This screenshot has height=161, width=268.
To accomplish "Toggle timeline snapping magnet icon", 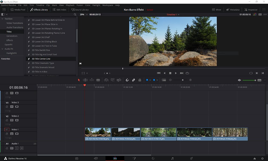I will 127,80.
